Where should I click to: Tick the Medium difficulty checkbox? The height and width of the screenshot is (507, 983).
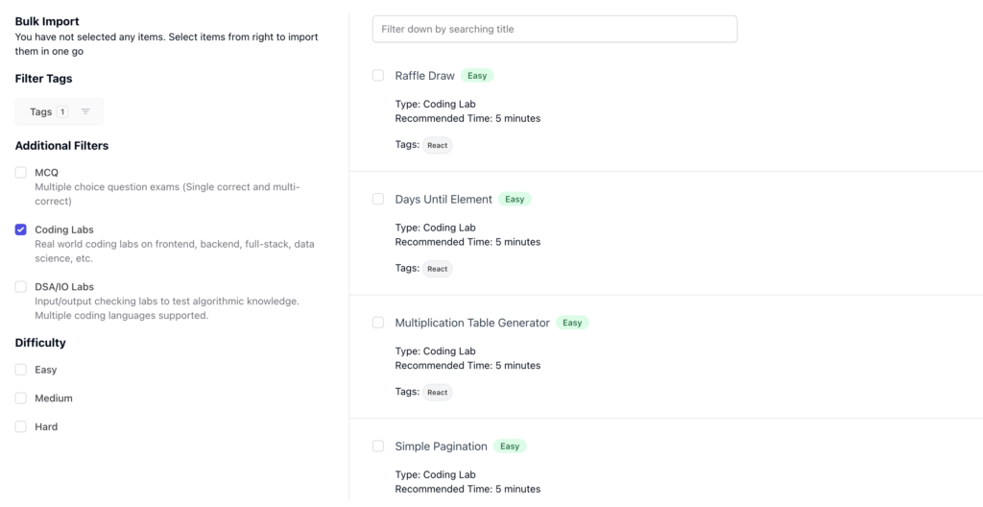[21, 398]
